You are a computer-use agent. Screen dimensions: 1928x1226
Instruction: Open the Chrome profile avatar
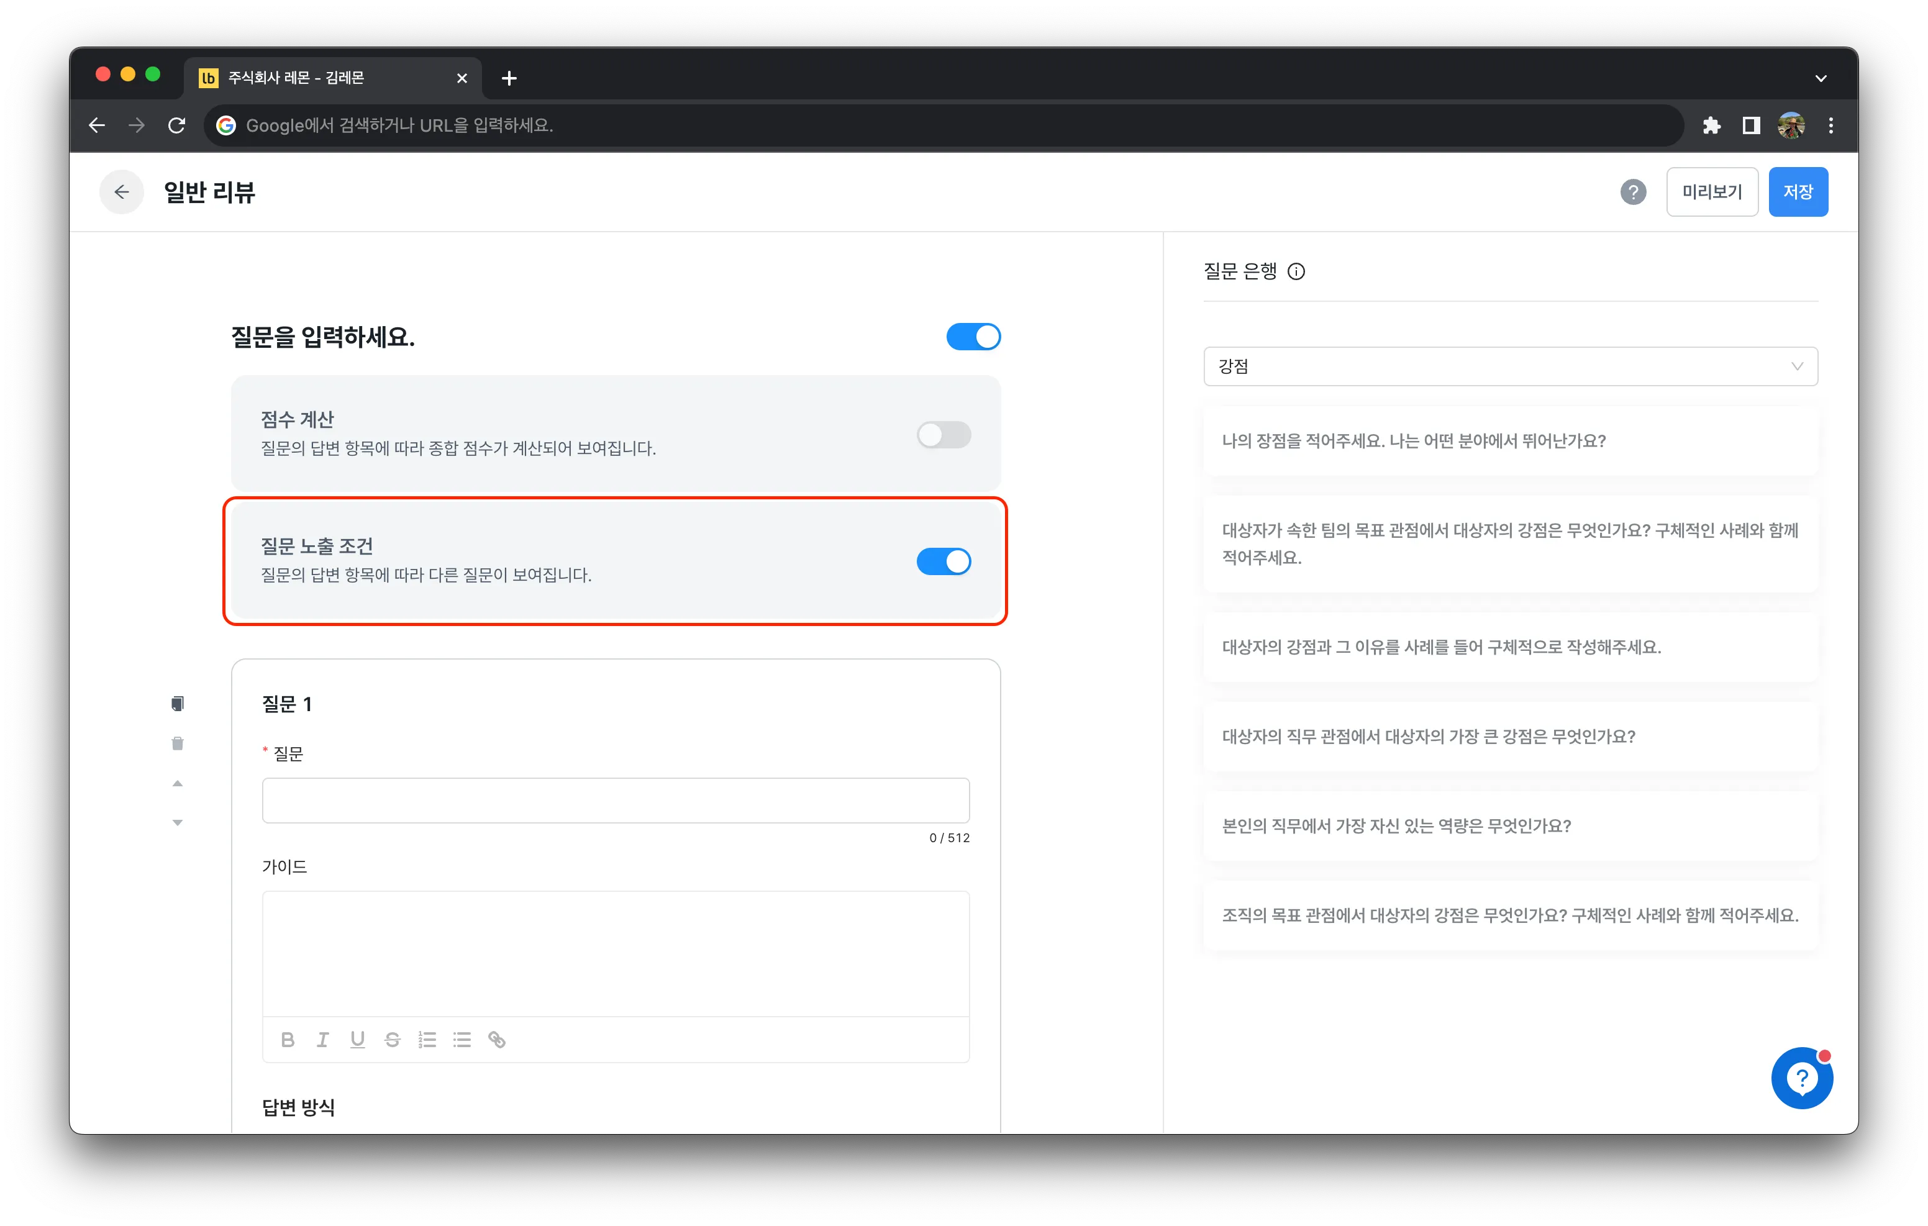click(x=1791, y=125)
